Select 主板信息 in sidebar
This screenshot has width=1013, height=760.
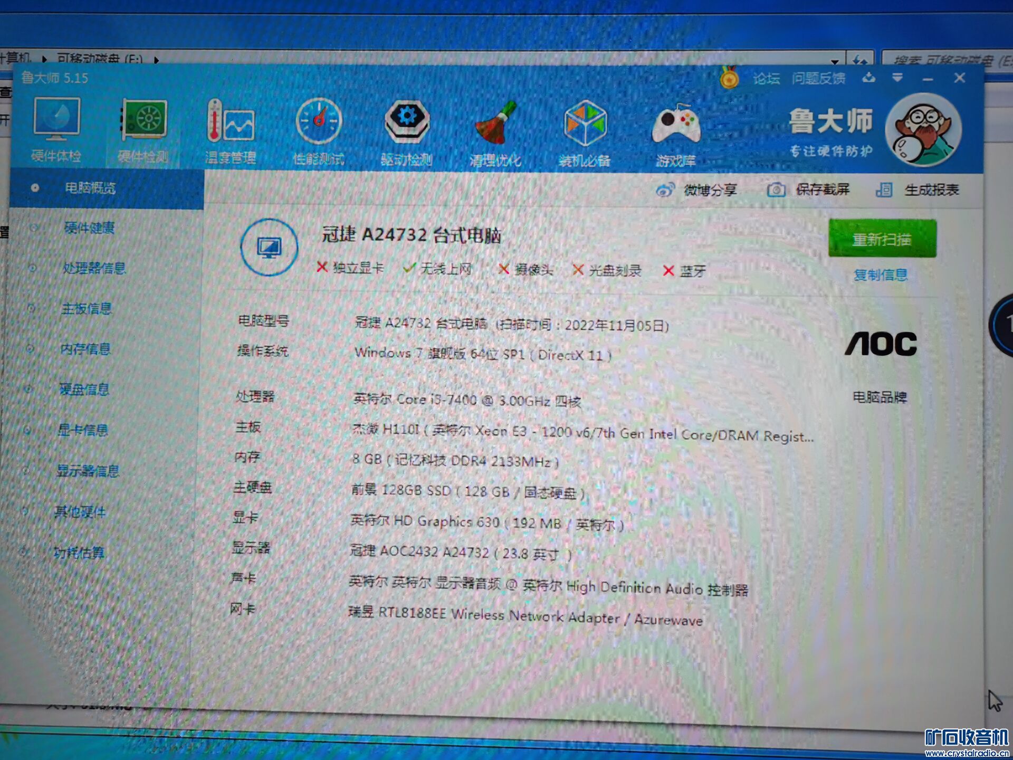86,308
